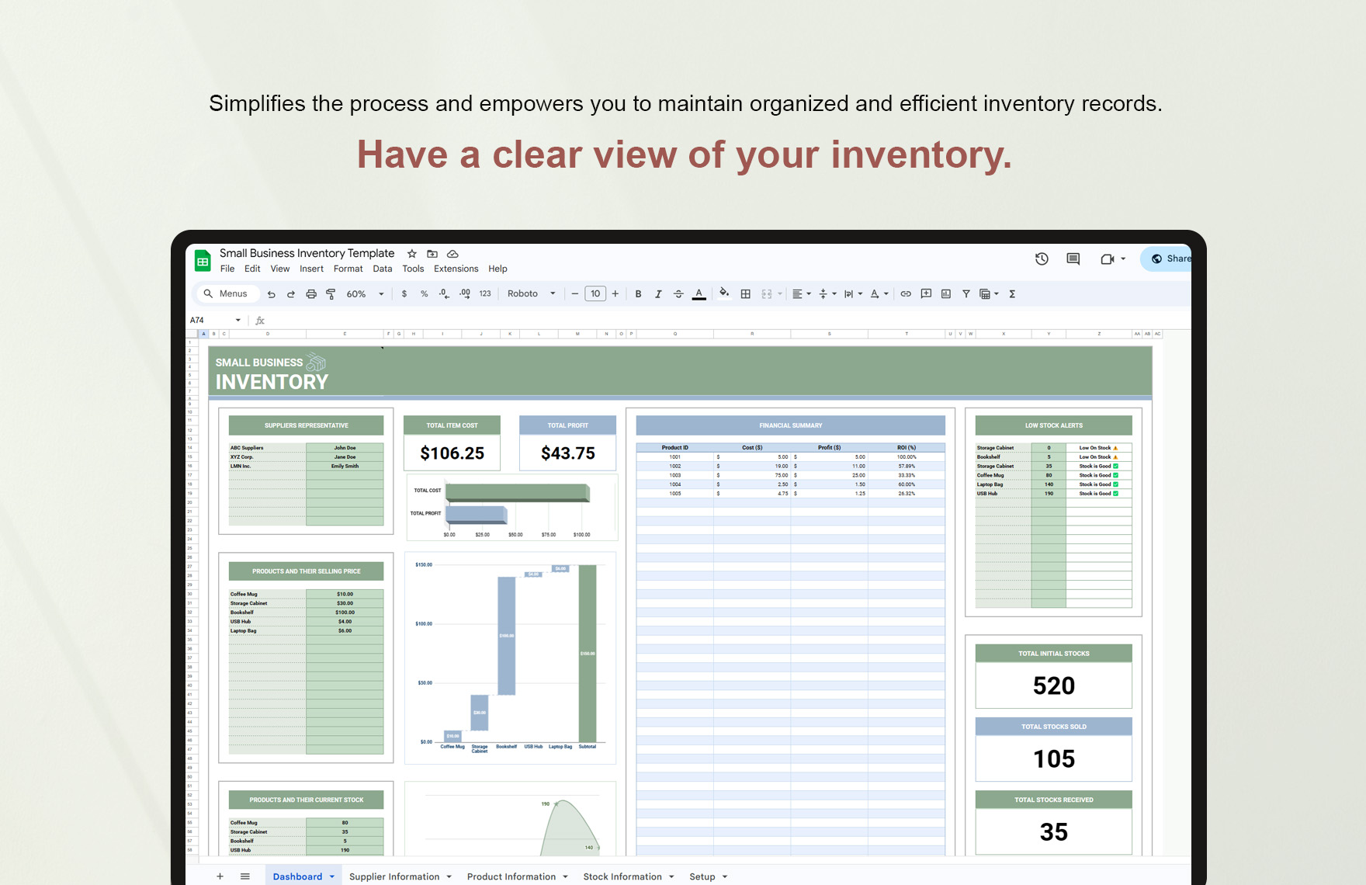Open the text color picker
The width and height of the screenshot is (1366, 885).
(699, 293)
